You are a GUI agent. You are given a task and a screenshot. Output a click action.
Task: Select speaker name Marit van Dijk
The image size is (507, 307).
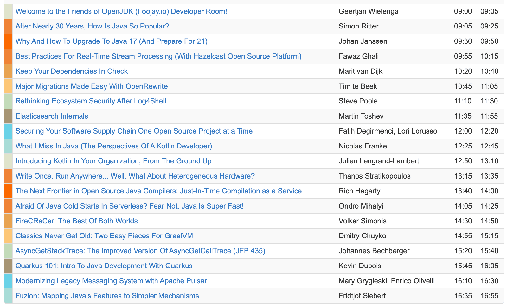click(361, 71)
